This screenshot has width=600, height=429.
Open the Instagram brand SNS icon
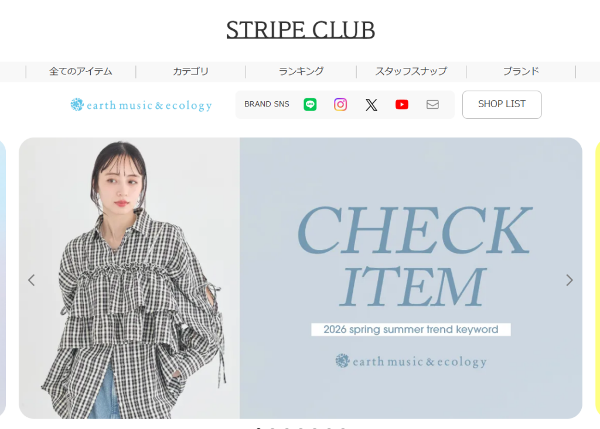pyautogui.click(x=340, y=104)
